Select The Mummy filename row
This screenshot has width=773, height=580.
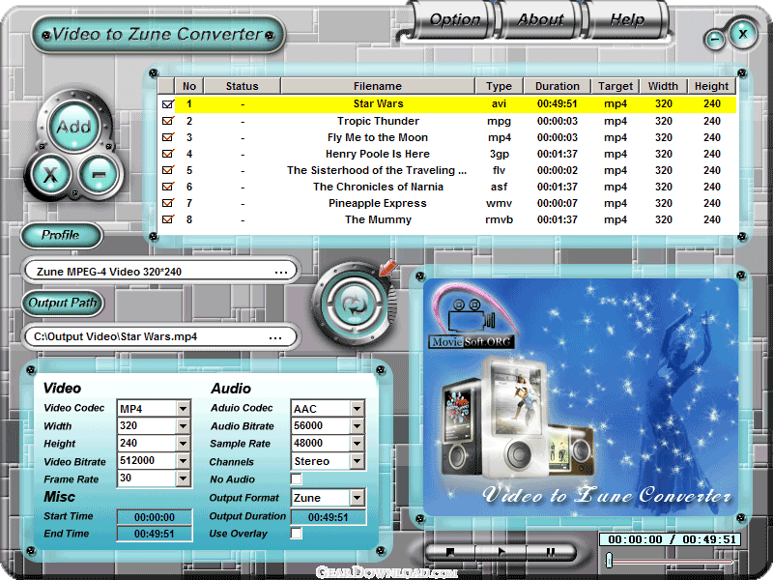tap(378, 219)
